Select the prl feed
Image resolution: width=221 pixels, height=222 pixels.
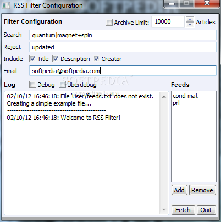pos(176,103)
